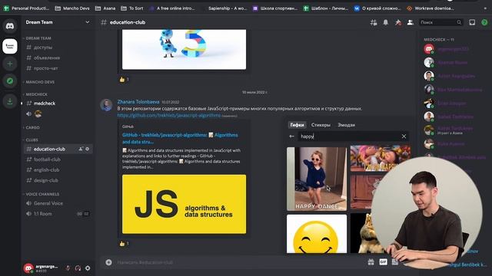Click the Add a Server plus icon
This screenshot has width=492, height=276.
coord(10,64)
